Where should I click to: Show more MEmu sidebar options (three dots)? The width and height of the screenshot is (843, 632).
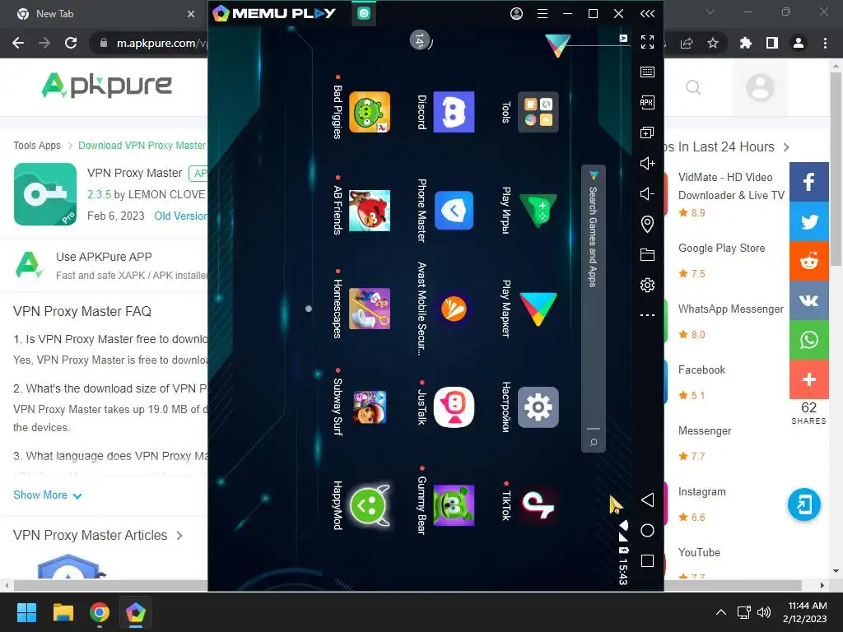pos(647,315)
